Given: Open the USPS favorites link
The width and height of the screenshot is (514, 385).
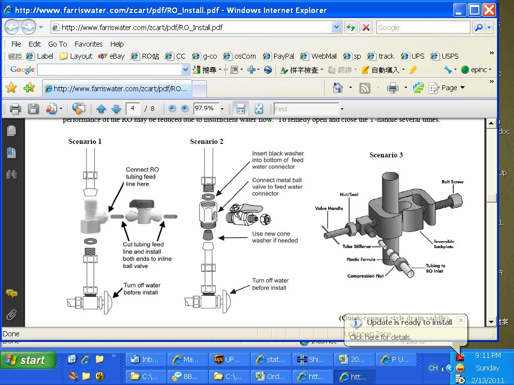Looking at the screenshot, I should [x=444, y=56].
